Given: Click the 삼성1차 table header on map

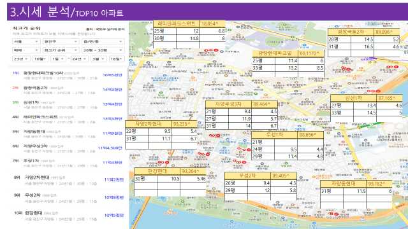Looking at the screenshot, I should click(x=354, y=98).
